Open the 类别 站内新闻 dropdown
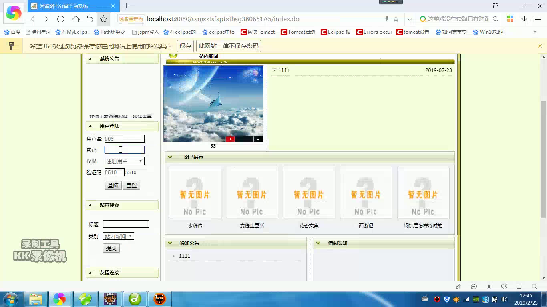 (x=118, y=236)
